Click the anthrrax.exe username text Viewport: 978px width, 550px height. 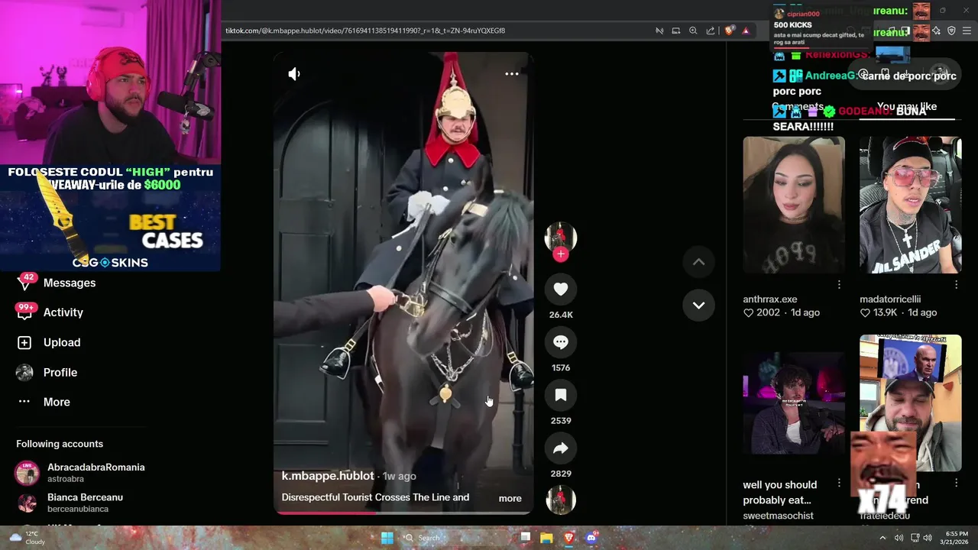click(x=770, y=299)
